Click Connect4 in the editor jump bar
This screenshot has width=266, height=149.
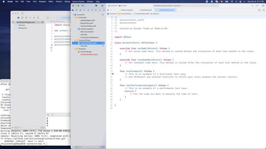(x=112, y=14)
